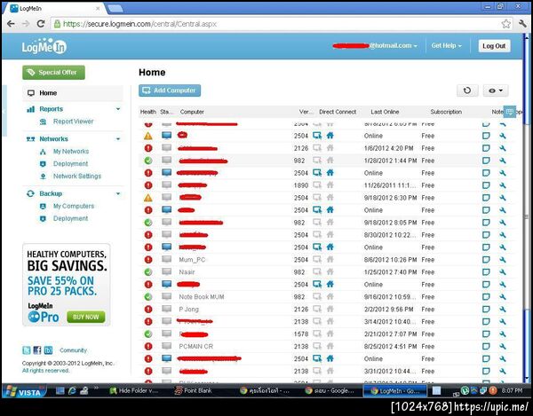This screenshot has width=533, height=416.
Task: Open the hotmail.com account dropdown
Action: (375, 45)
